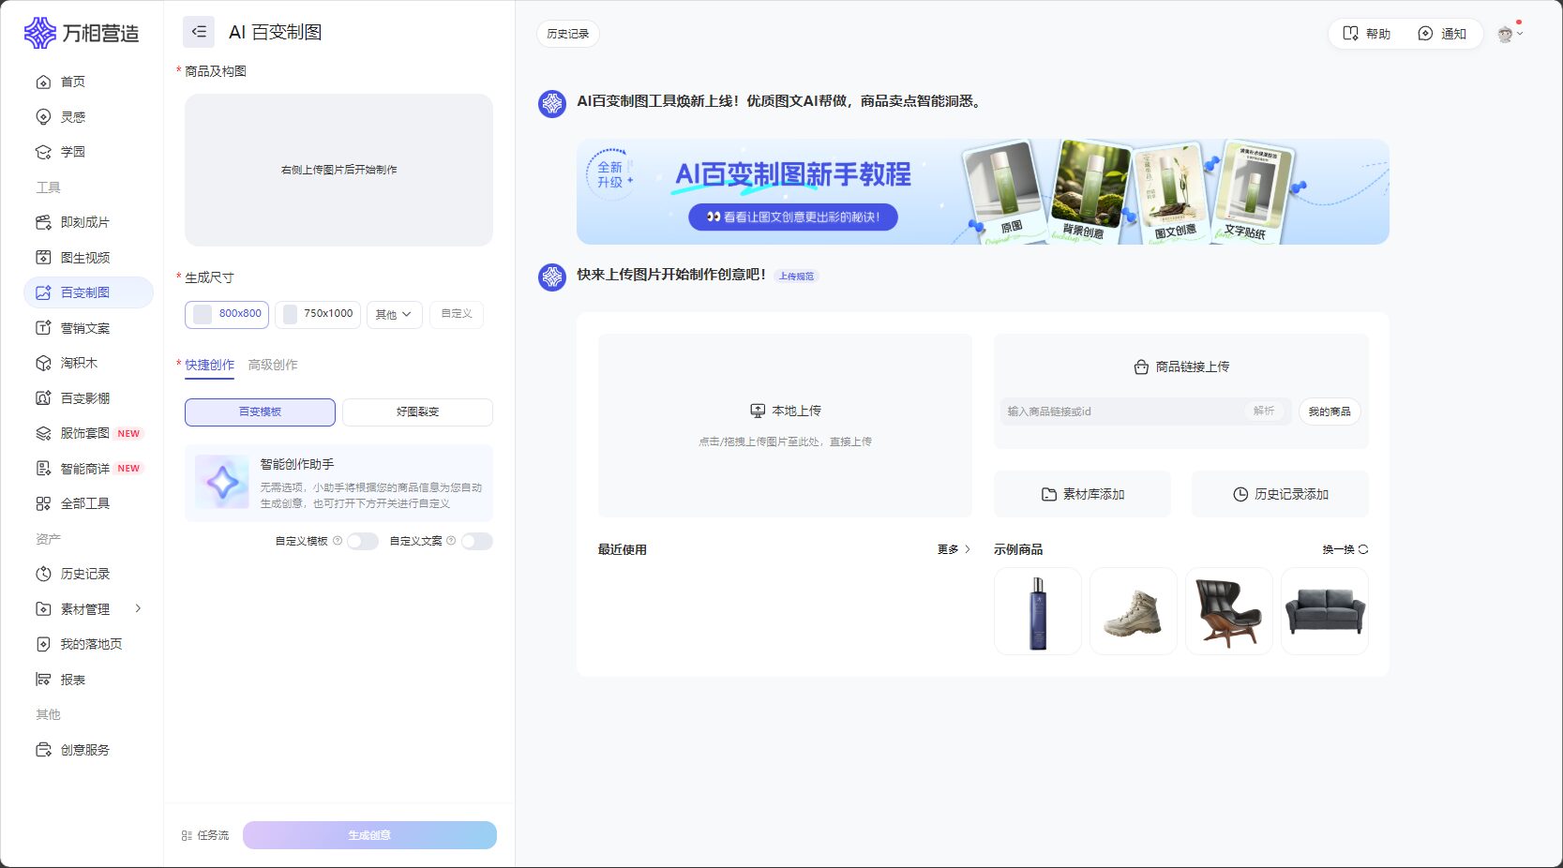Select 百变制图 sidebar icon

(43, 293)
